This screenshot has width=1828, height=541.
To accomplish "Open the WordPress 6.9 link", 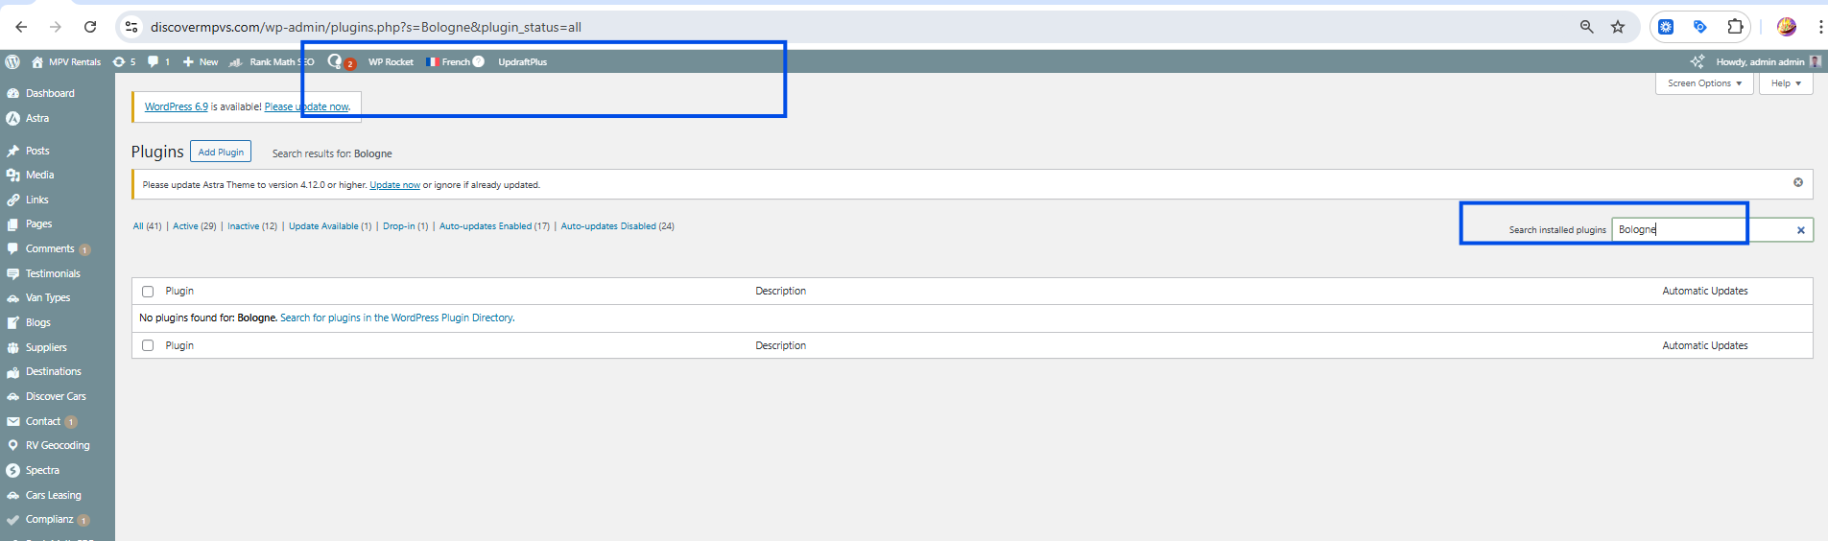I will point(177,106).
